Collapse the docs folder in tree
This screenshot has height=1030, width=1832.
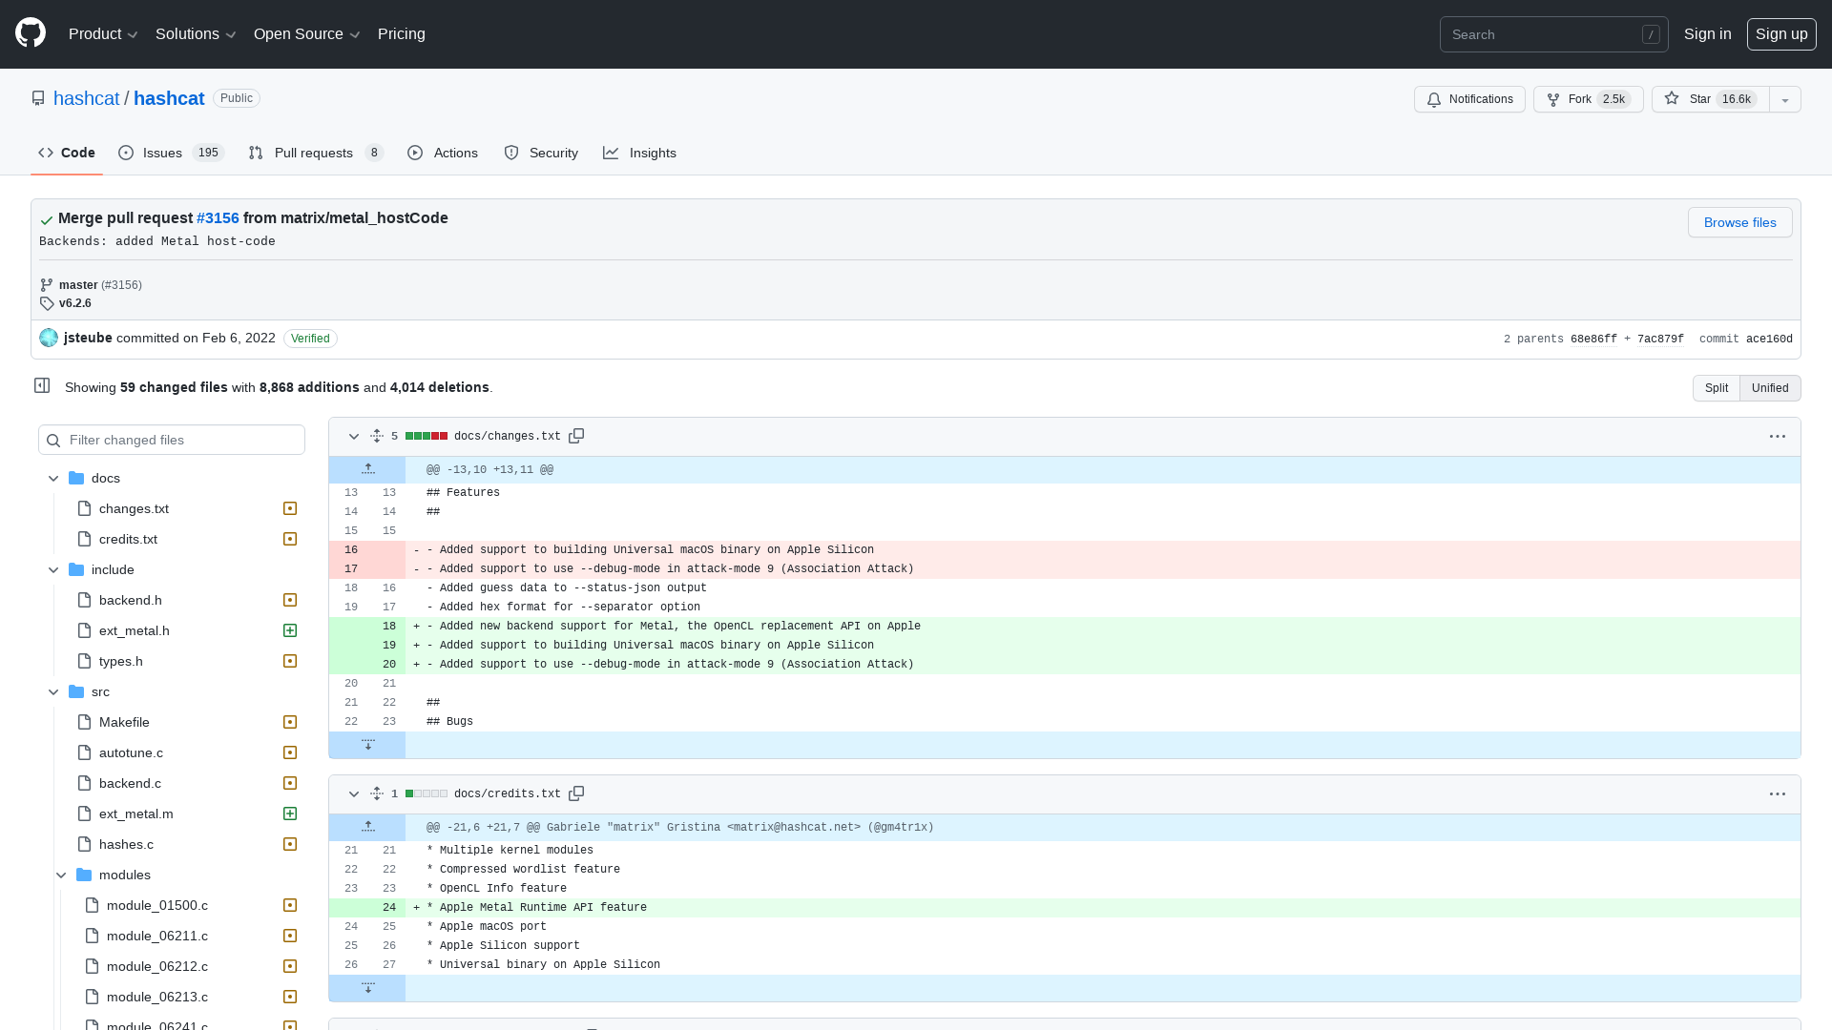53,478
